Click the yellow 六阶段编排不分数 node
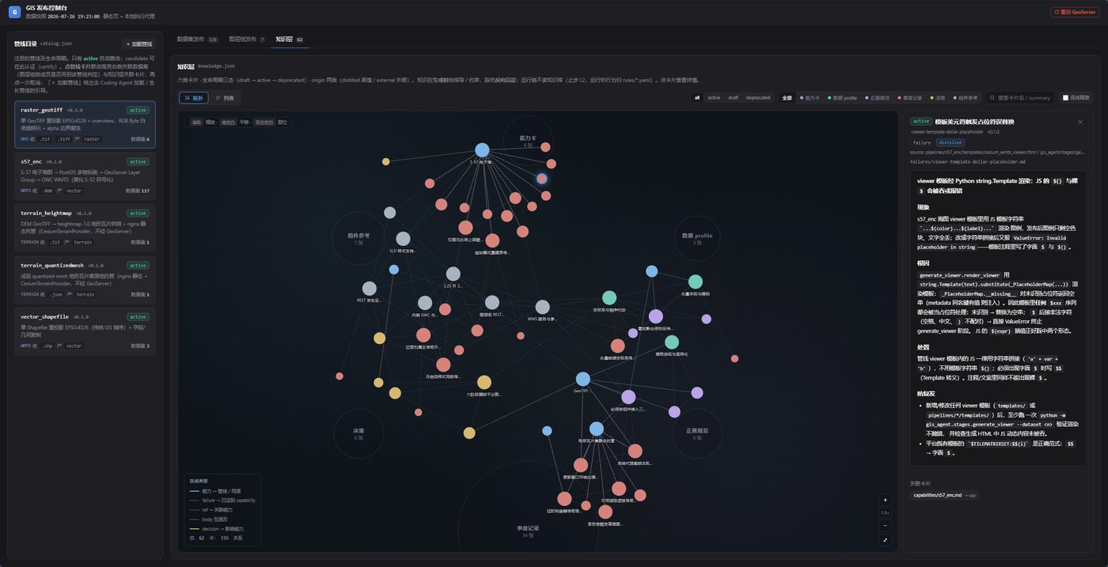The image size is (1108, 567). pos(484,382)
